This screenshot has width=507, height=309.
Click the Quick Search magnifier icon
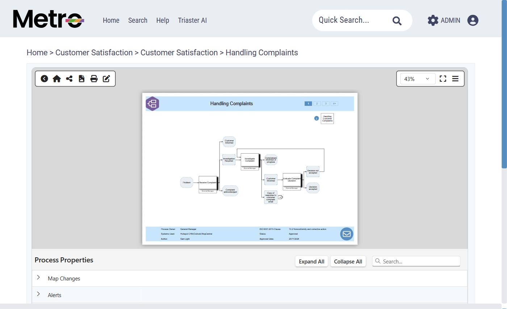click(x=397, y=21)
